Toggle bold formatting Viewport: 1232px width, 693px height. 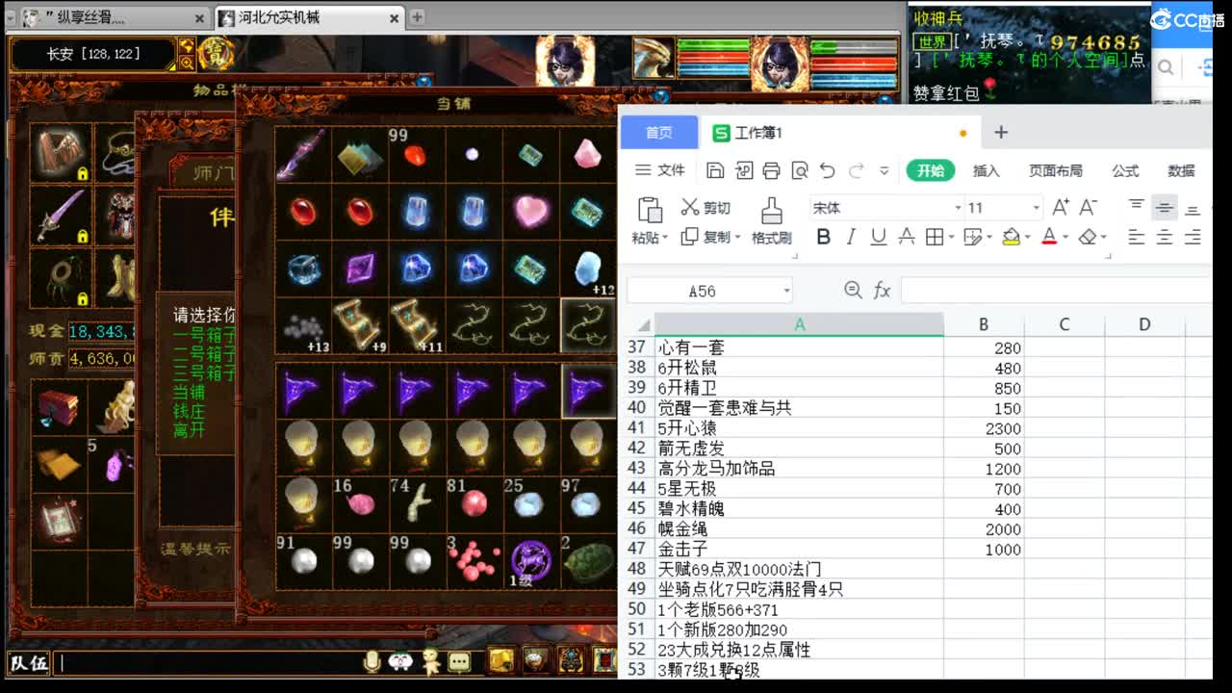823,237
